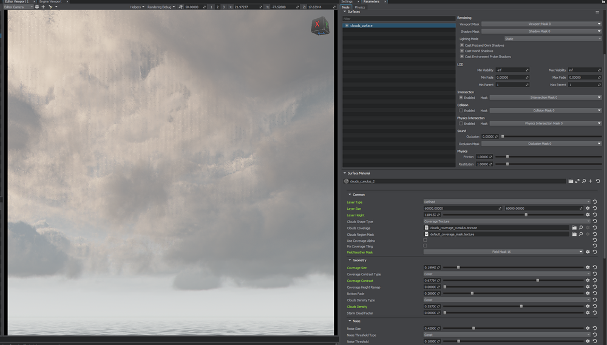Open Intersection Mask dropdown
The height and width of the screenshot is (345, 607).
[546, 98]
